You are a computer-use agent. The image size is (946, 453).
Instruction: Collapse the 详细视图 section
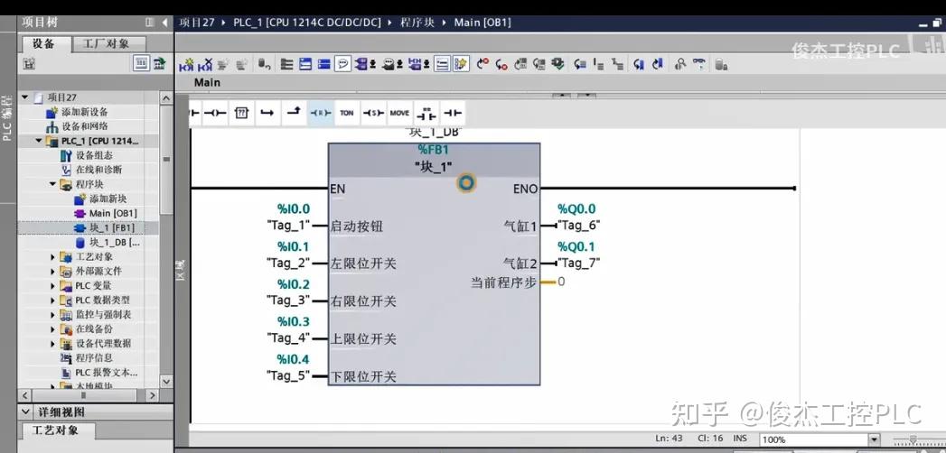tap(26, 412)
